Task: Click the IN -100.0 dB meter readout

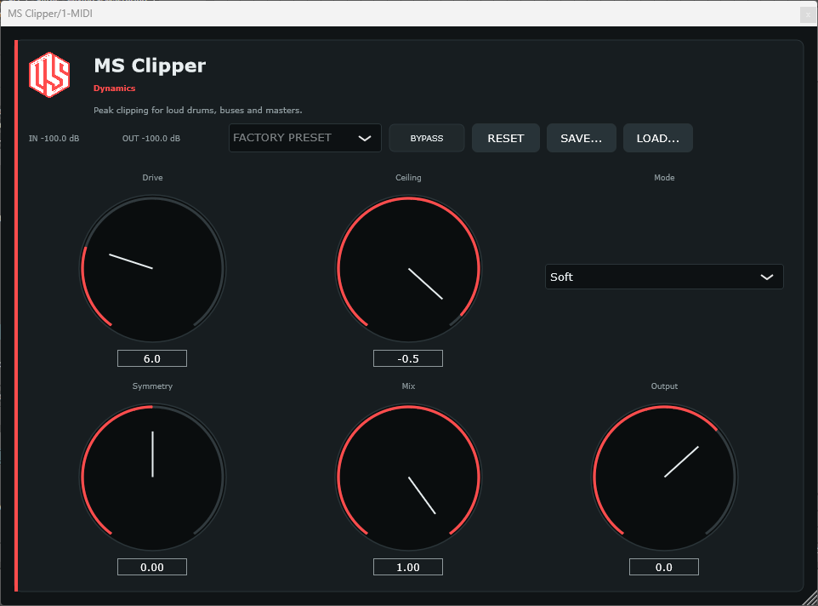Action: (x=54, y=139)
